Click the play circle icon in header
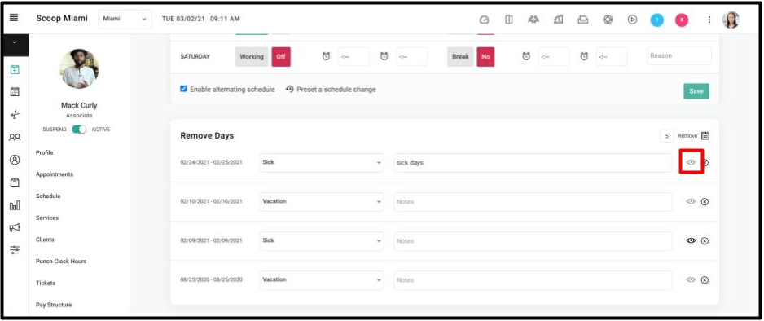The width and height of the screenshot is (764, 321). point(632,20)
